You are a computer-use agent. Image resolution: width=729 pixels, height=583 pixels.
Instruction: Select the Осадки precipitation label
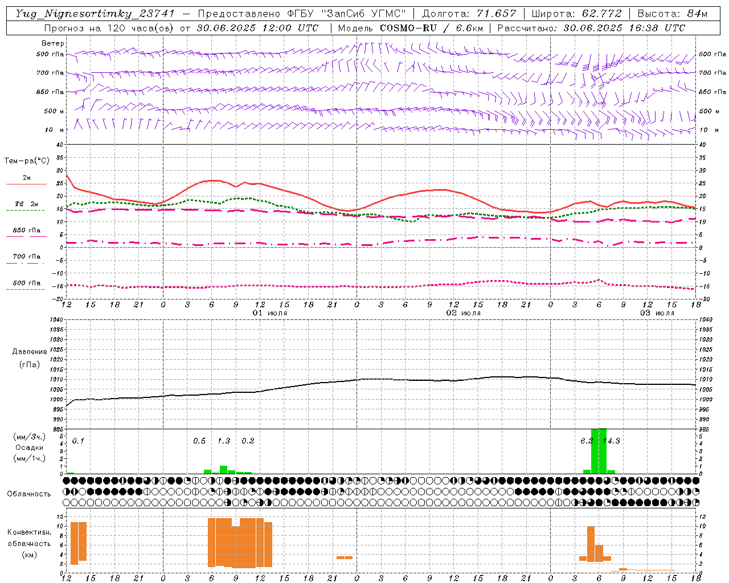pos(29,447)
